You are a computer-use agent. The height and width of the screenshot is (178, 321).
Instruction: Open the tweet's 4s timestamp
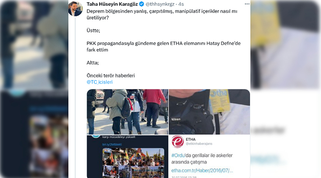[181, 4]
